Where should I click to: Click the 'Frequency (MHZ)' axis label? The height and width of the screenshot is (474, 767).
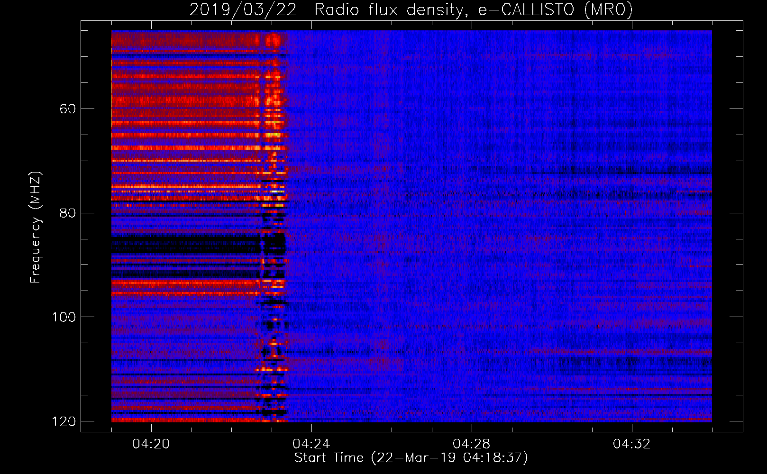(x=36, y=228)
